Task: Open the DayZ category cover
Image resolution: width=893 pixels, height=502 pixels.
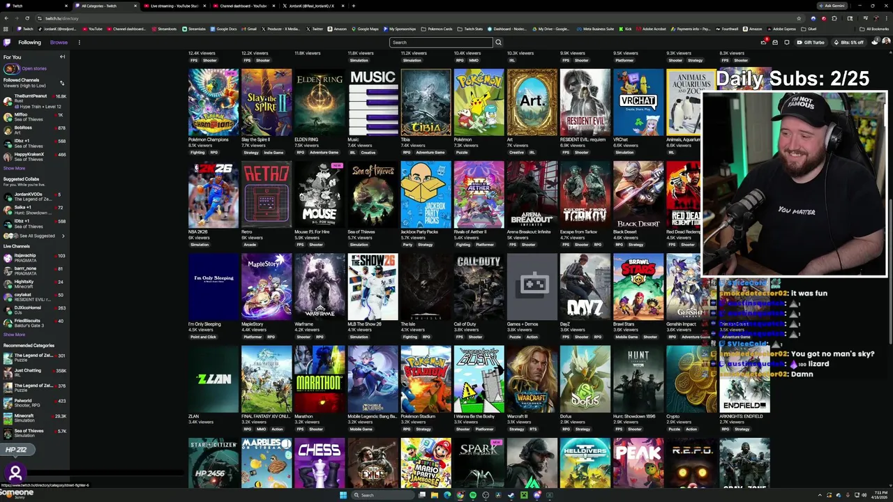Action: [585, 287]
